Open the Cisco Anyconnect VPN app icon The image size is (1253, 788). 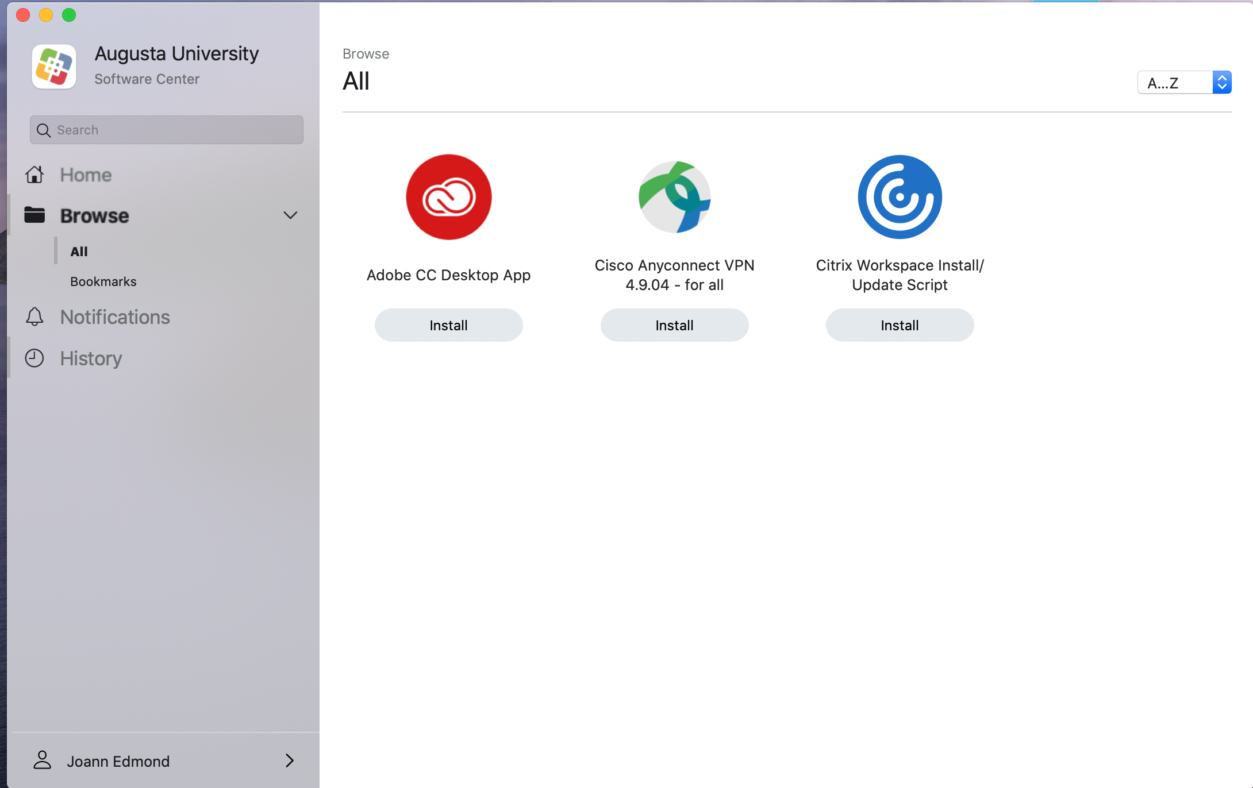pos(674,197)
